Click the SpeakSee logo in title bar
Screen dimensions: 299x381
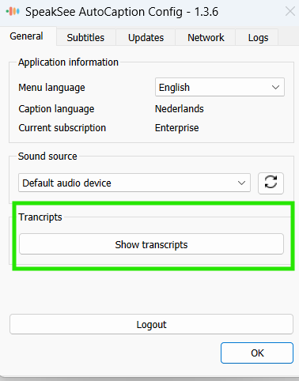click(13, 11)
